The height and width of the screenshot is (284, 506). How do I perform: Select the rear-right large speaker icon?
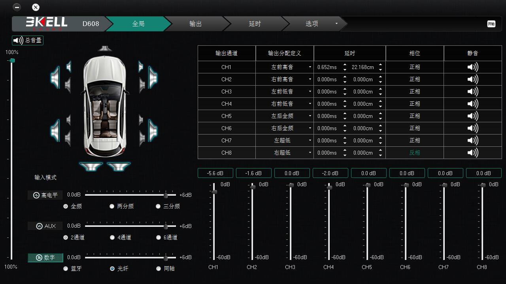point(153,130)
